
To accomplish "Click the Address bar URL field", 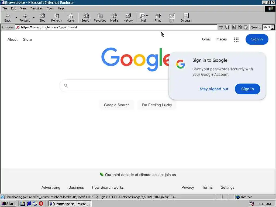I will click(x=116, y=27).
